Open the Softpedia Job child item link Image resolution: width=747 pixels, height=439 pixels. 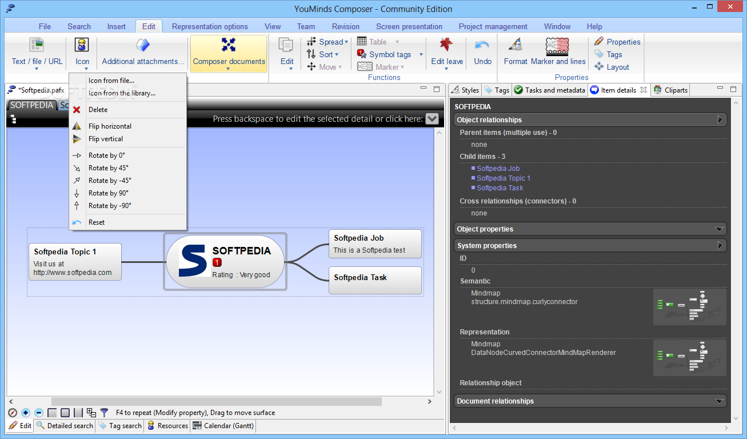[498, 169]
